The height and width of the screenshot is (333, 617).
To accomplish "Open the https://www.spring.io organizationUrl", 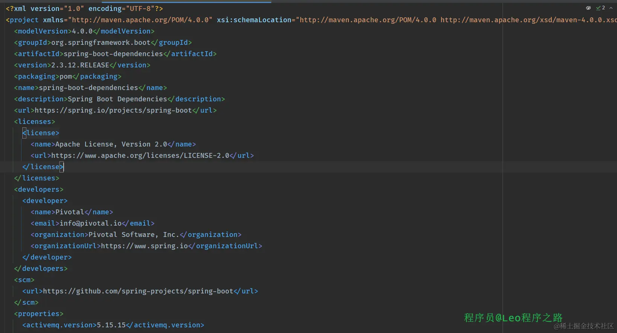I will [144, 246].
